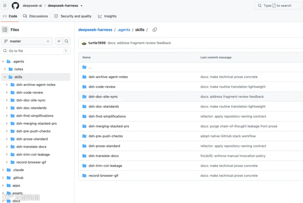Click the Last commit message column header

click(216, 57)
